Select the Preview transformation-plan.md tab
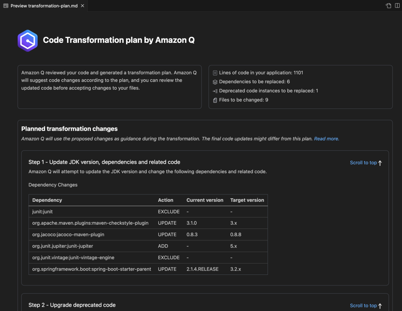The width and height of the screenshot is (402, 311). (43, 6)
